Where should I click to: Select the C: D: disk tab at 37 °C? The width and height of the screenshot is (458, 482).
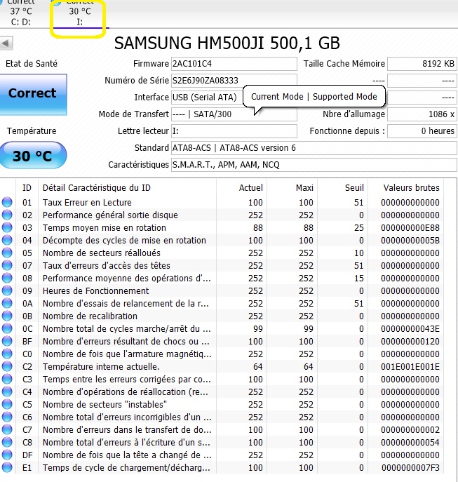[x=20, y=13]
